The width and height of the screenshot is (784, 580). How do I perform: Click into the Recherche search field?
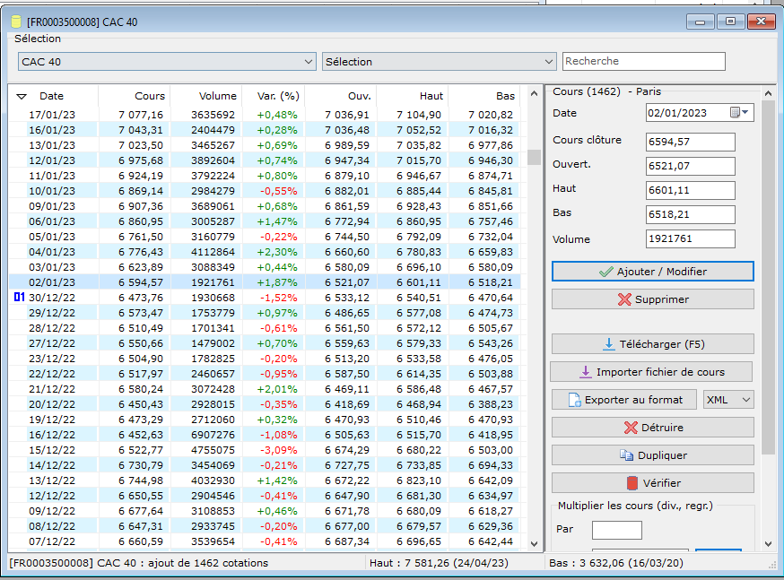[x=644, y=62]
